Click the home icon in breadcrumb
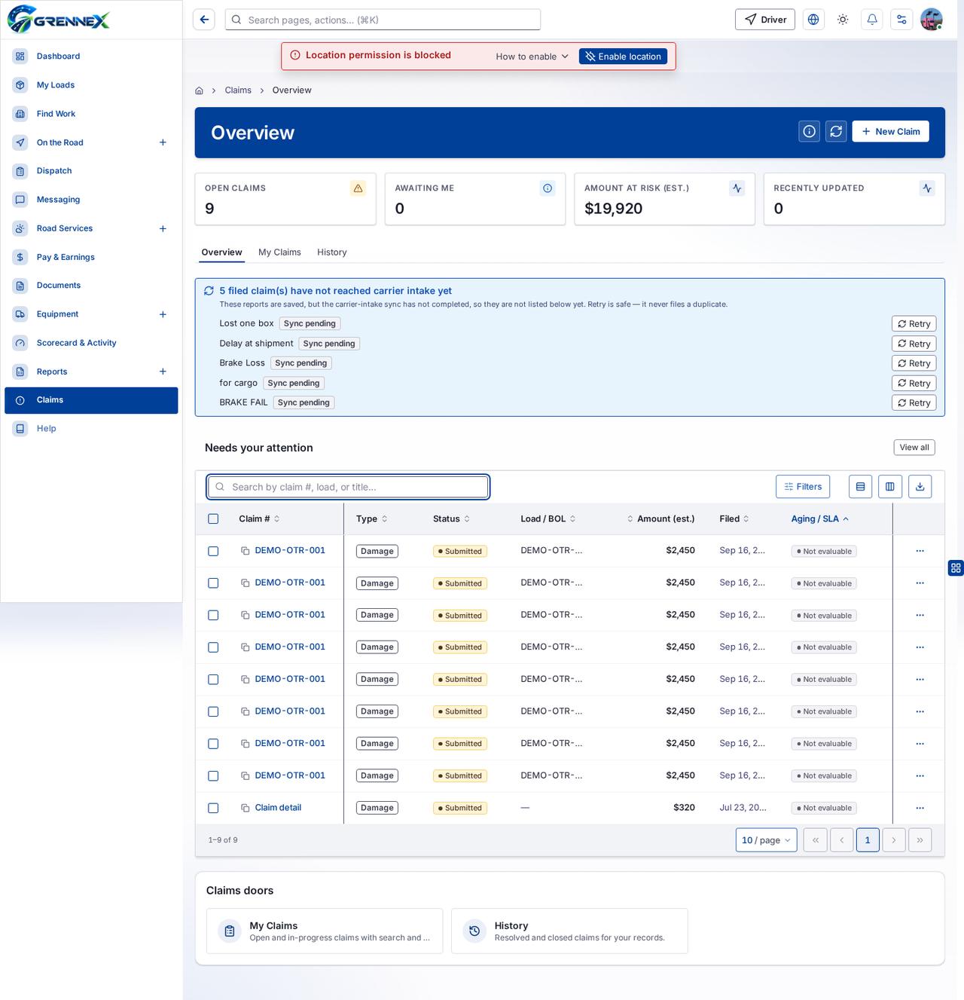Image resolution: width=964 pixels, height=1000 pixels. point(199,90)
